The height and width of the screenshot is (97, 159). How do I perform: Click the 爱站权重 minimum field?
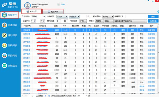[x=58, y=21]
